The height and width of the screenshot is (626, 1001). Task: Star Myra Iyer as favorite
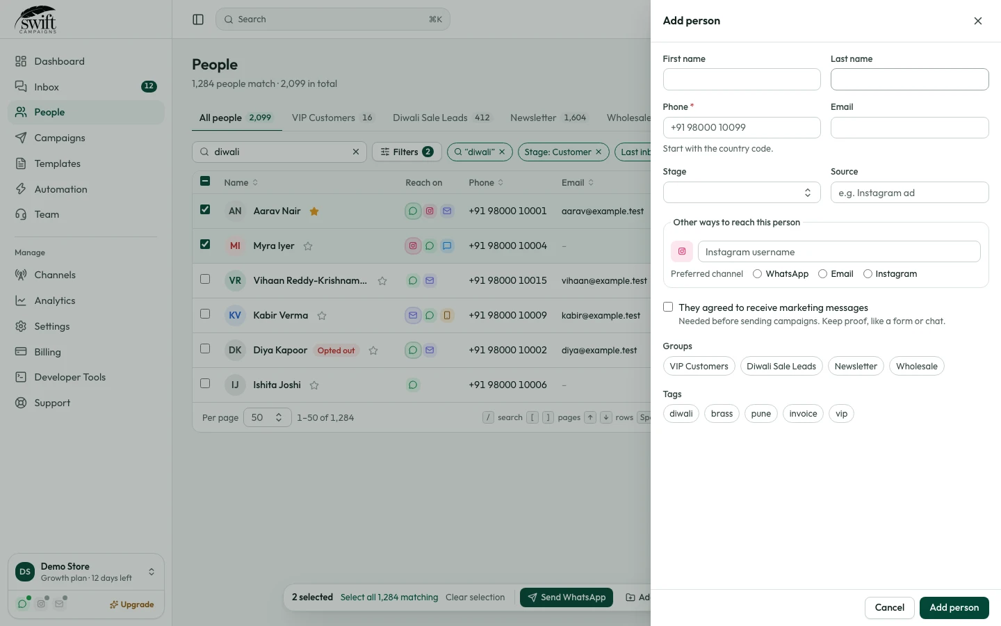(x=308, y=246)
